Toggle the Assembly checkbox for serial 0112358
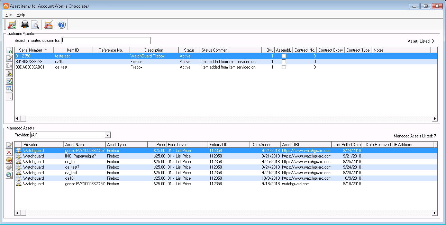446x225 pixels. 283,56
